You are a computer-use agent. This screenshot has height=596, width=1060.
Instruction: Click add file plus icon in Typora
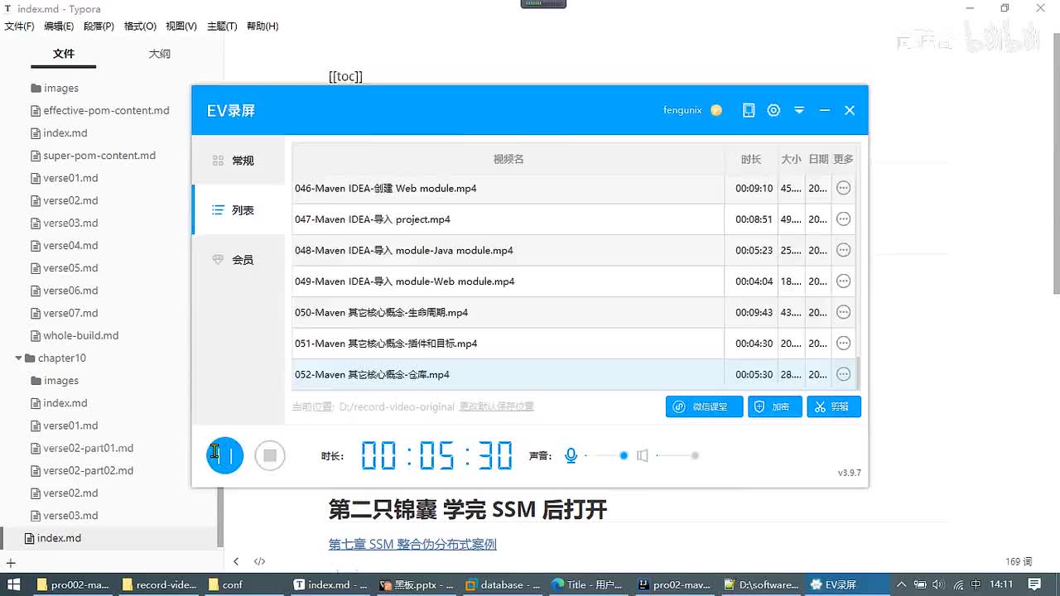click(x=11, y=563)
